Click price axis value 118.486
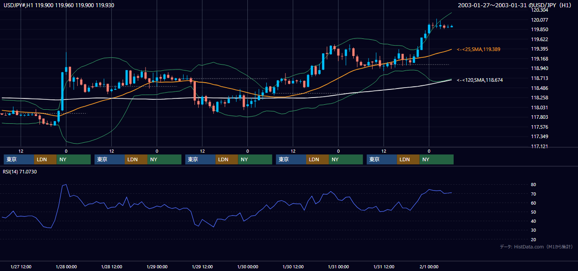578x271 pixels. coord(540,88)
